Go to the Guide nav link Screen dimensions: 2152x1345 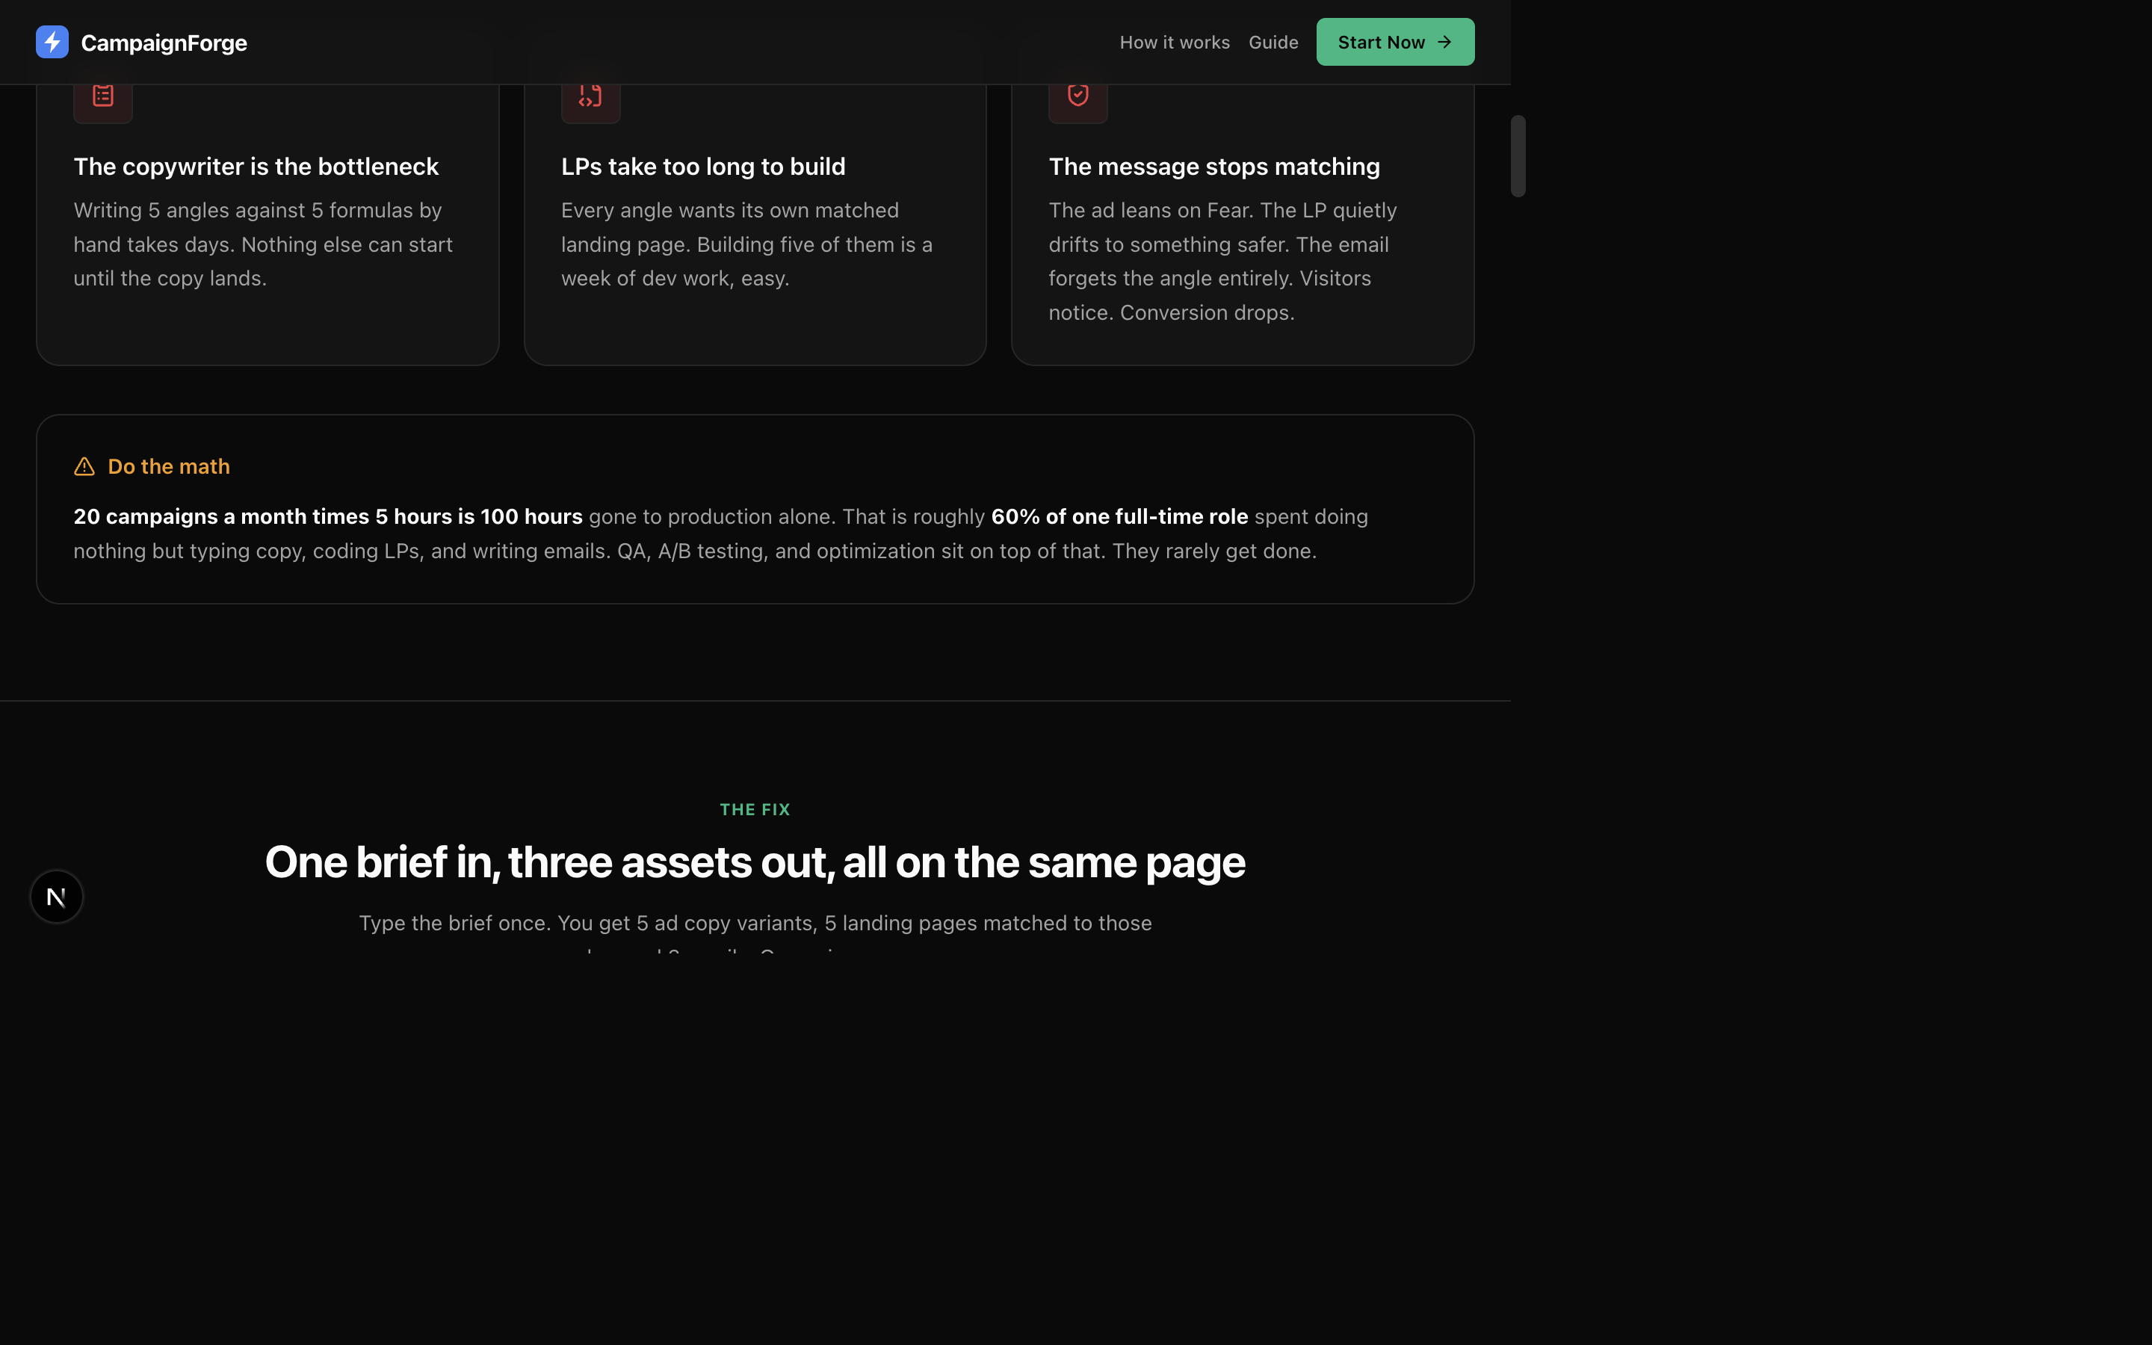point(1273,42)
